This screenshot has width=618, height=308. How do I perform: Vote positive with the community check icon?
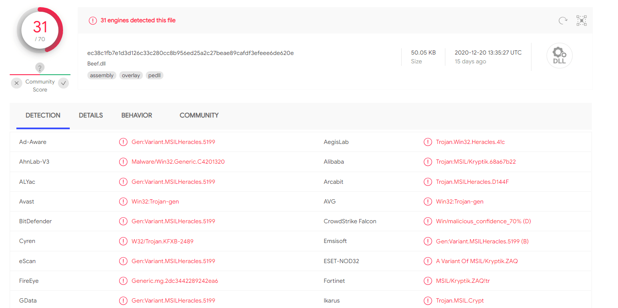tap(63, 83)
